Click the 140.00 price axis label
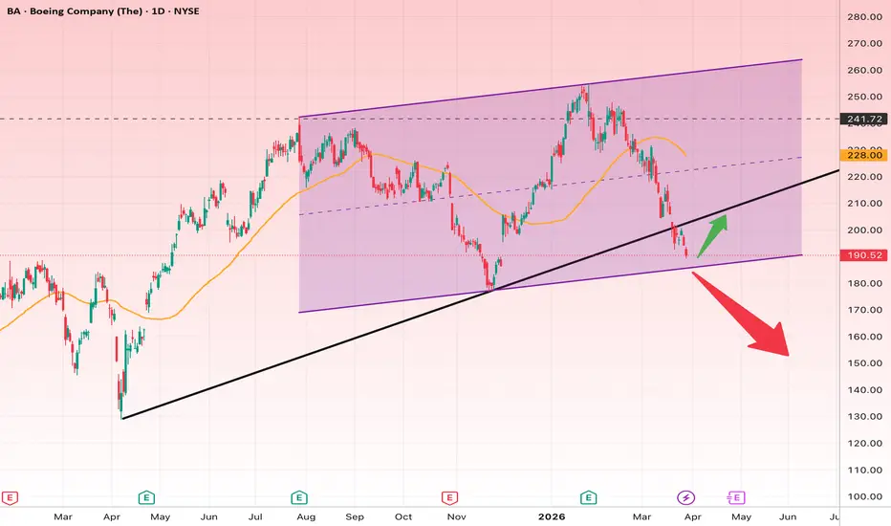 (864, 390)
